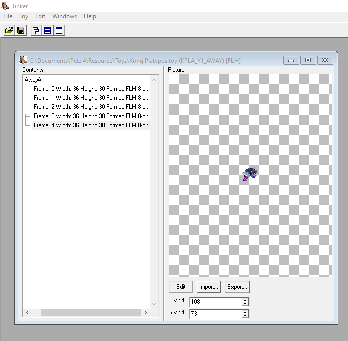
Task: Increase Y-shift with up arrow
Action: (245, 312)
